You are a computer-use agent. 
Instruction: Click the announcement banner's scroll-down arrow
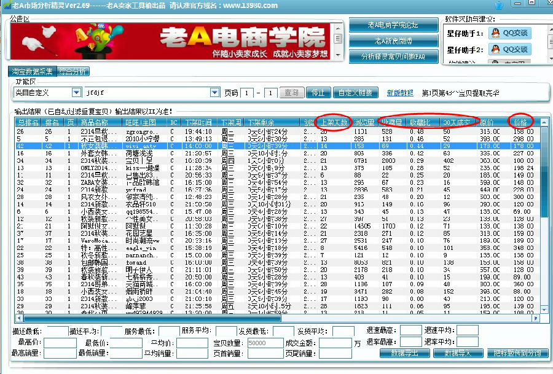[x=338, y=55]
